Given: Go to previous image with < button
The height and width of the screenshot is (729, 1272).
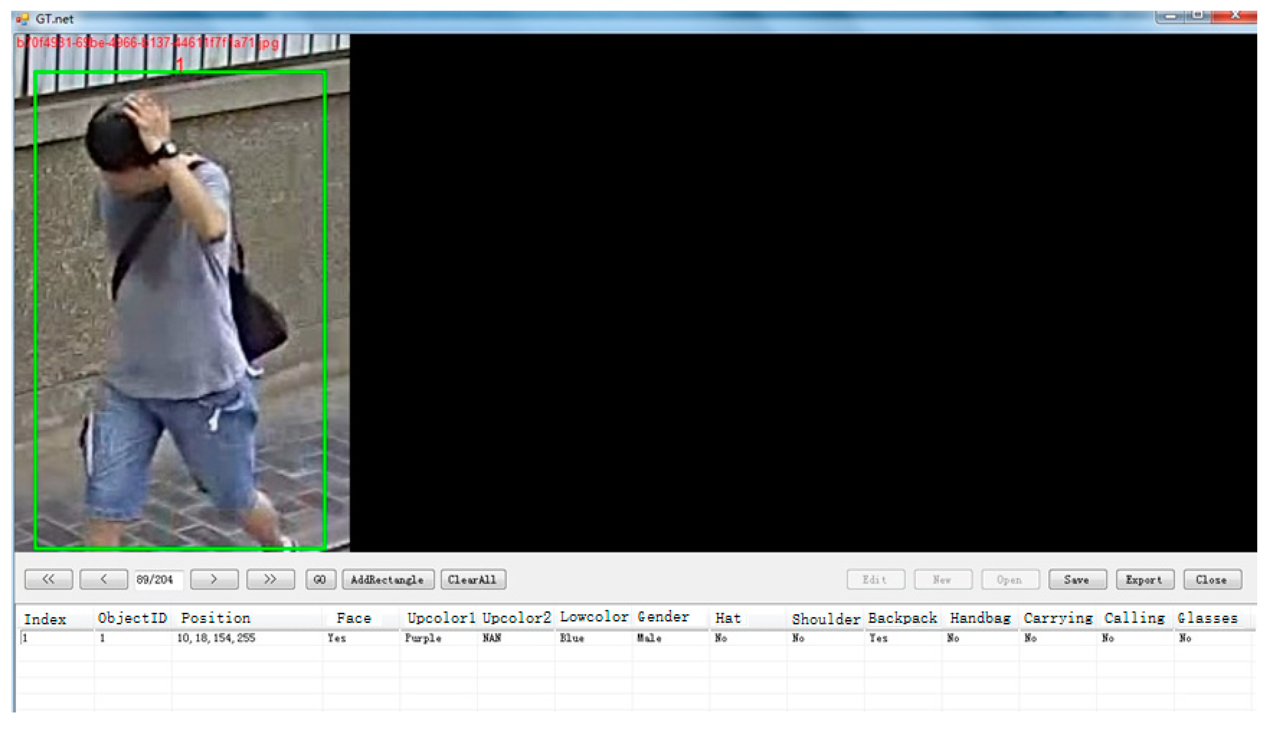Looking at the screenshot, I should click(x=104, y=580).
